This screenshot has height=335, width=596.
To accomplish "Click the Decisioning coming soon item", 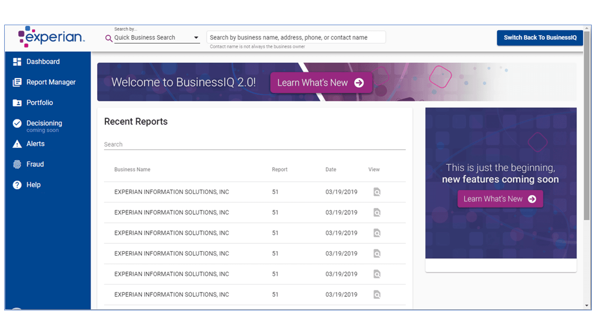I will click(45, 123).
